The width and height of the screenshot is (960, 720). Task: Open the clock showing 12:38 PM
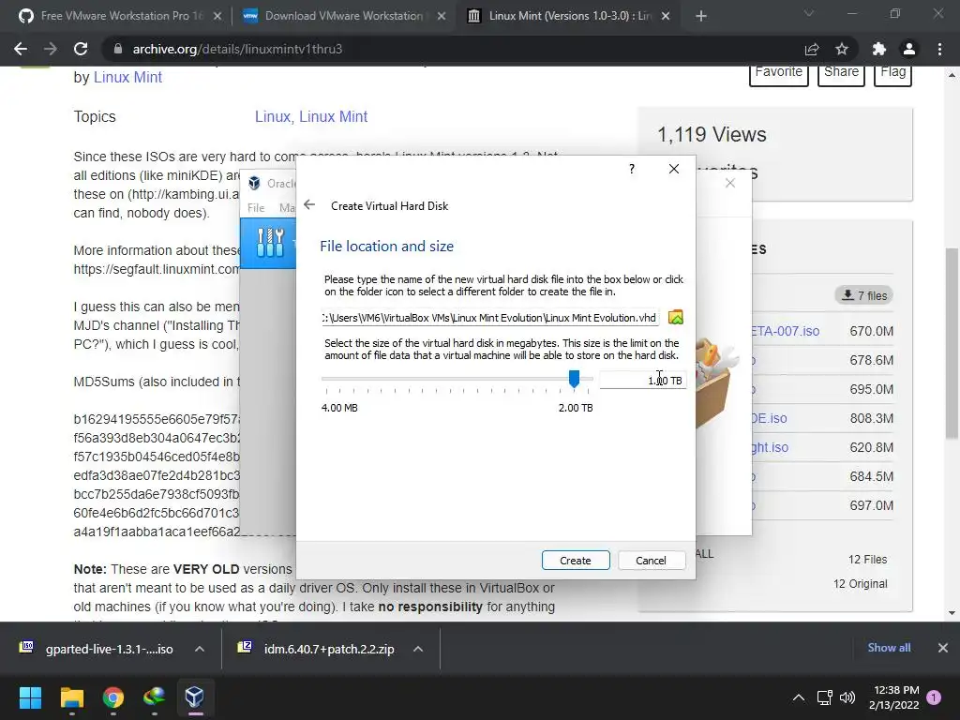click(x=893, y=697)
